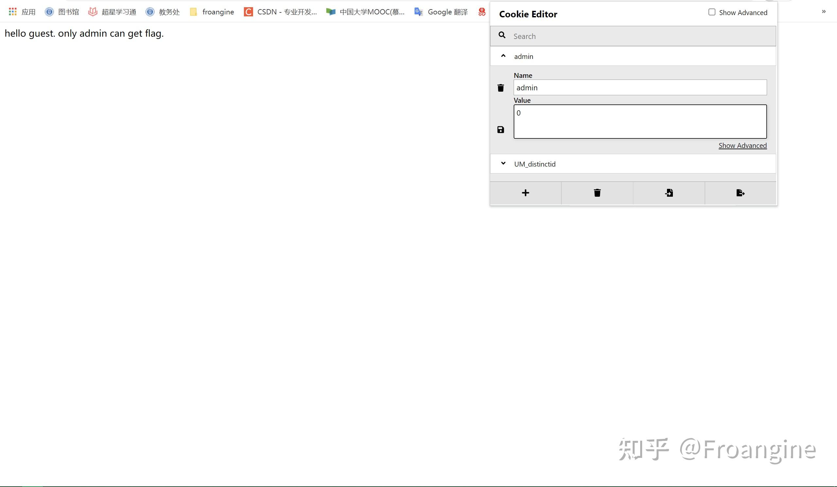This screenshot has width=837, height=487.
Task: Save the admin cookie with the floppy disk icon
Action: (x=501, y=129)
